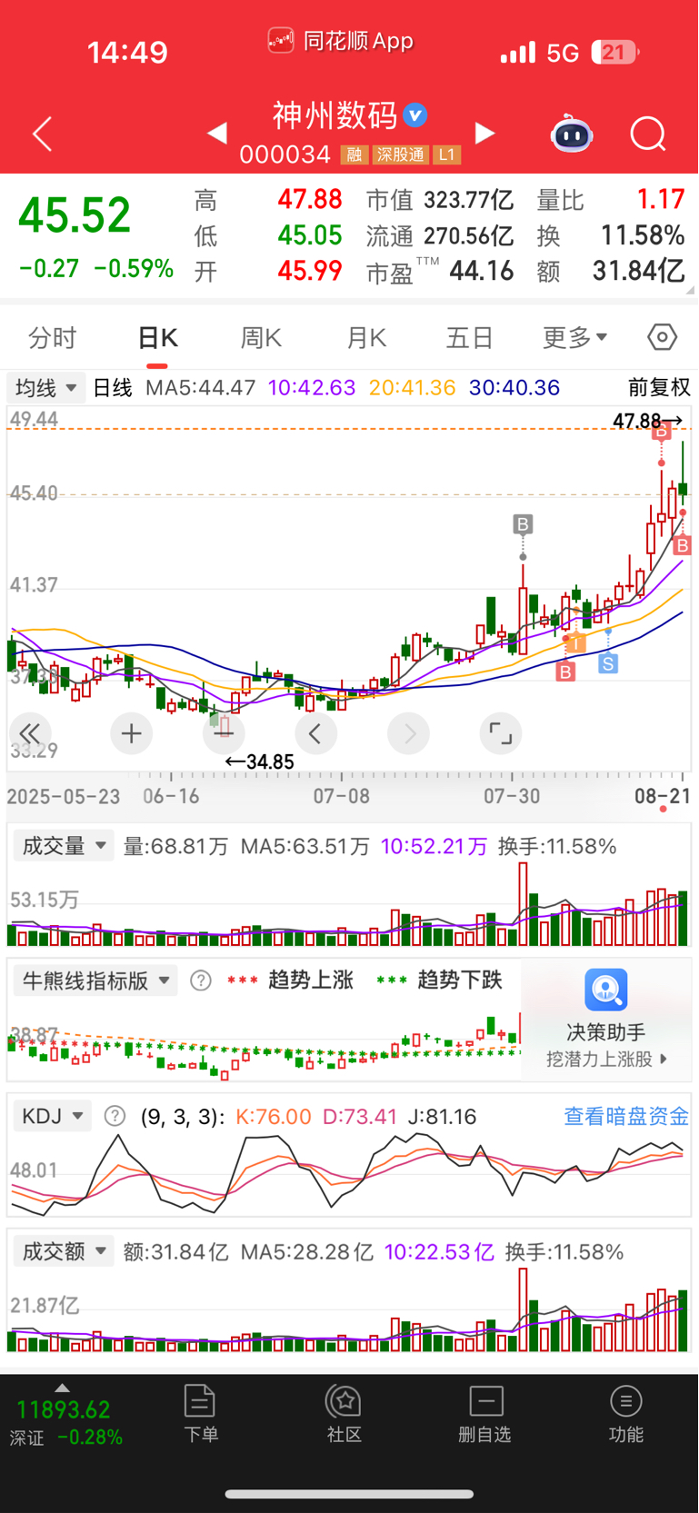This screenshot has width=699, height=1513.
Task: Tap stock code 000034
Action: pos(285,154)
